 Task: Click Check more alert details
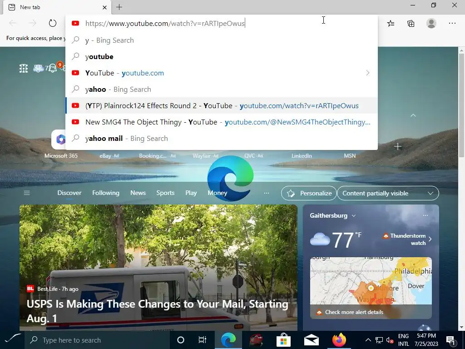pos(354,312)
